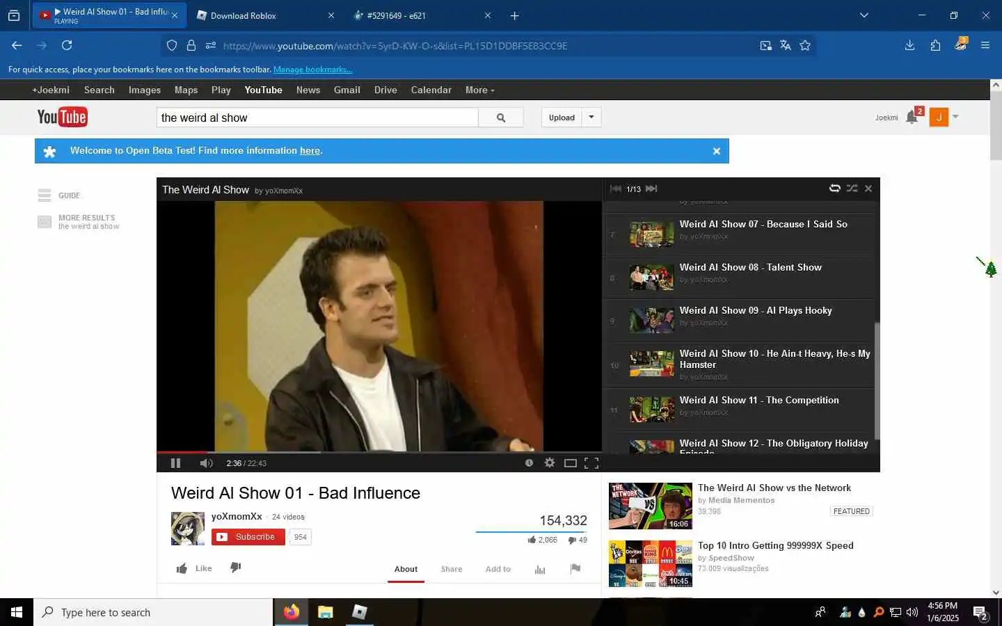The width and height of the screenshot is (1002, 626).
Task: Open the Share tab
Action: click(452, 569)
